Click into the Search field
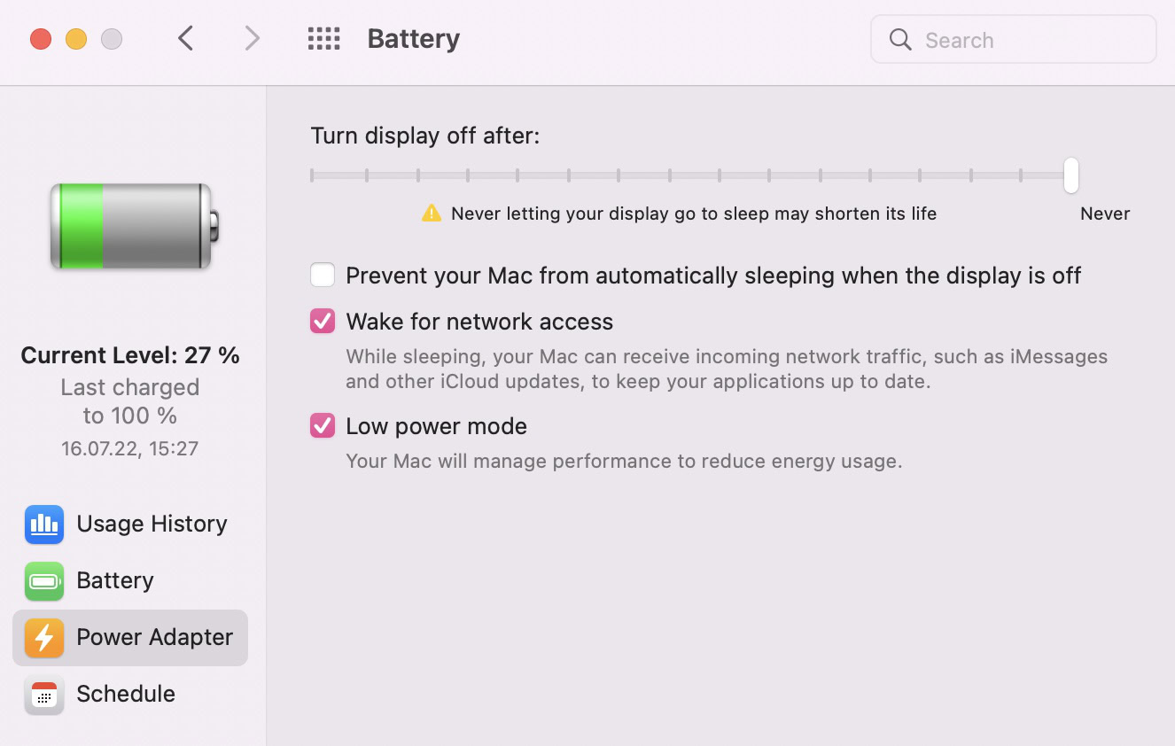This screenshot has width=1175, height=746. click(1028, 40)
